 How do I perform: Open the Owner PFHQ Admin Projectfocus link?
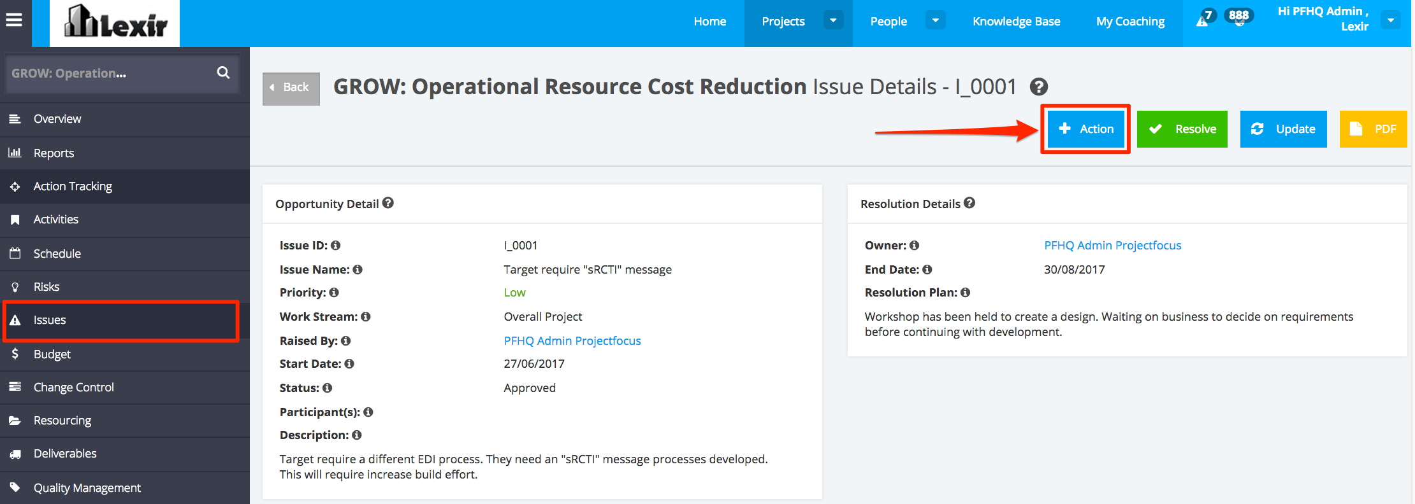(1113, 245)
